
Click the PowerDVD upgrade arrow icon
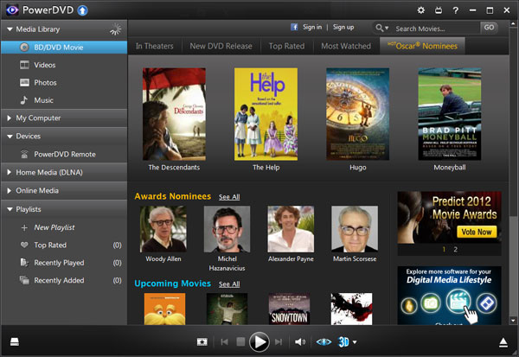coord(82,10)
